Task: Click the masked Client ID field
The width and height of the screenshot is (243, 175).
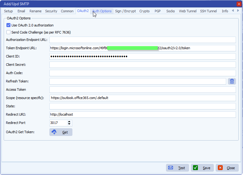Action: (x=143, y=57)
